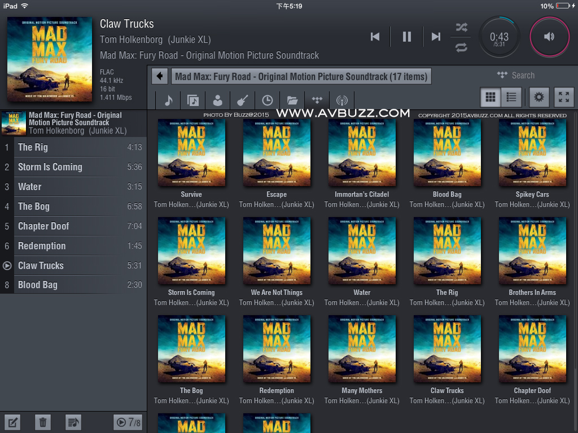Open the Albums tab icon

coord(193,100)
